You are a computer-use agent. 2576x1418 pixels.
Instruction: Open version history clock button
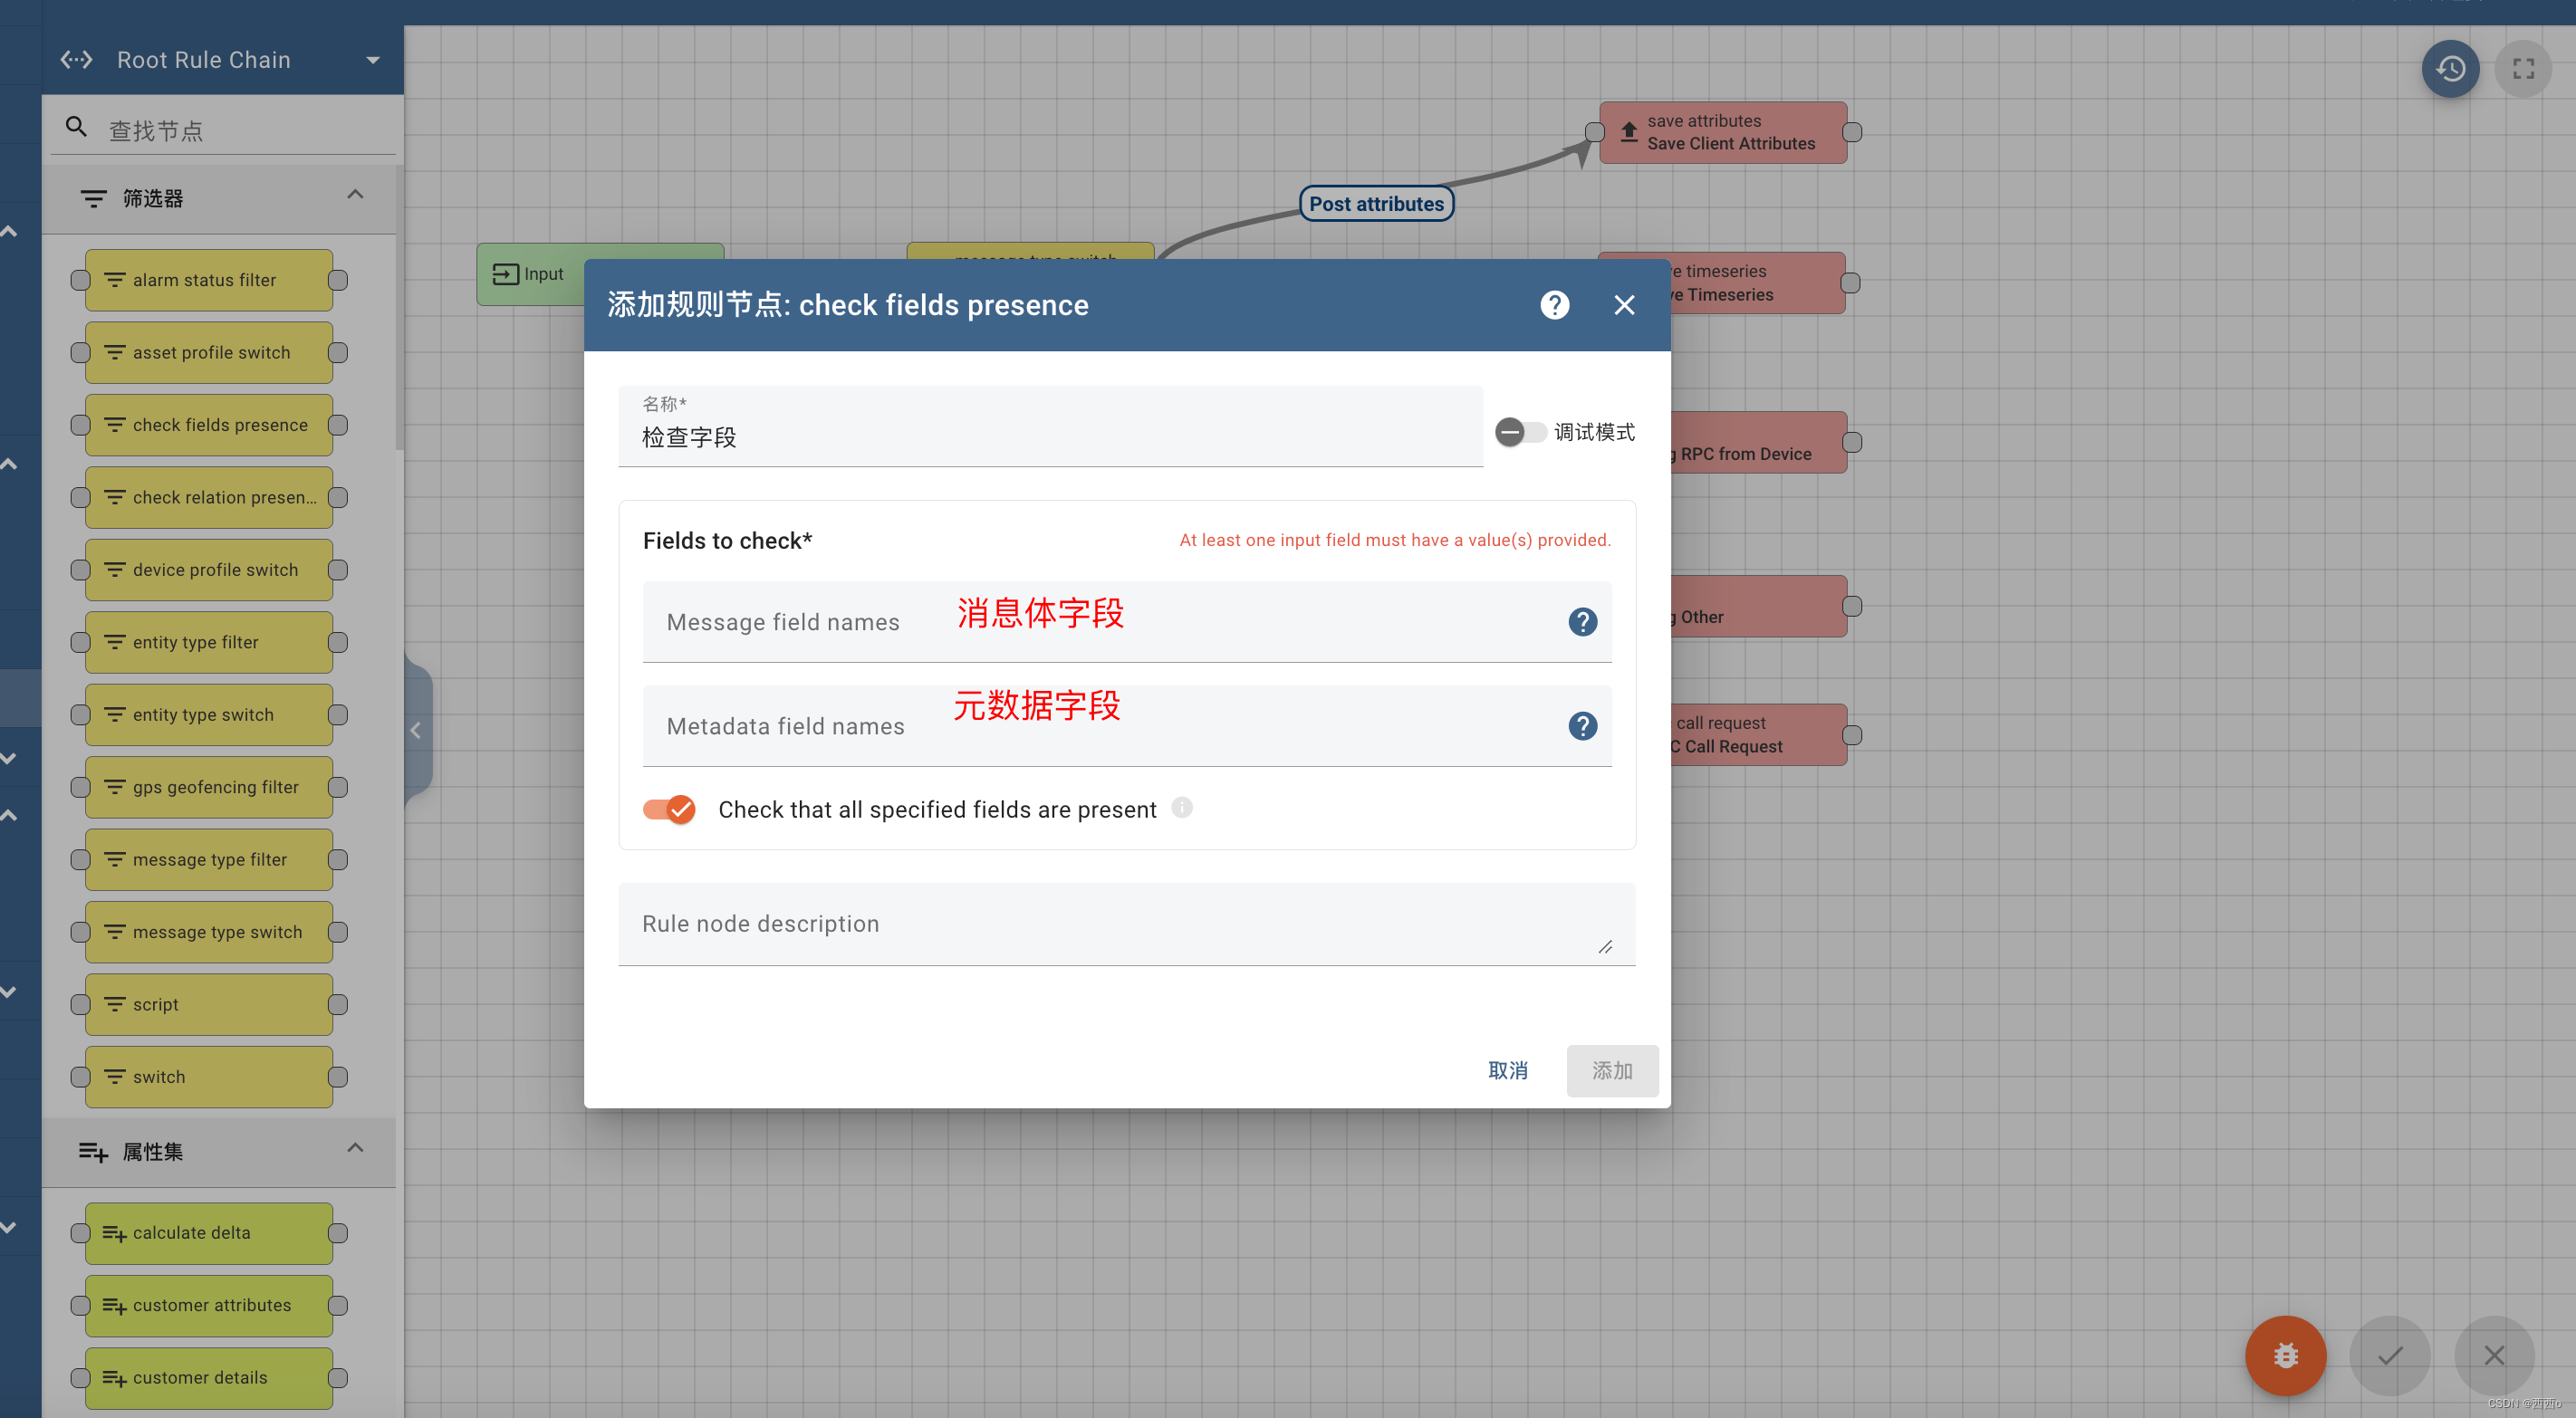(2450, 69)
